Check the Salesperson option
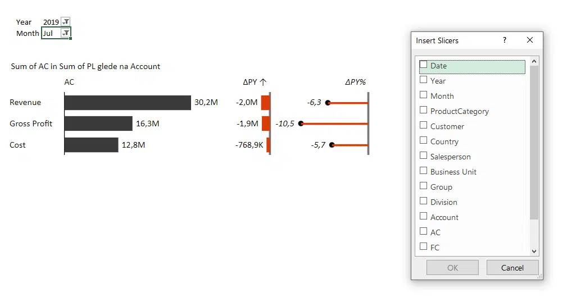Screen dimensions: 567x302 (x=424, y=156)
